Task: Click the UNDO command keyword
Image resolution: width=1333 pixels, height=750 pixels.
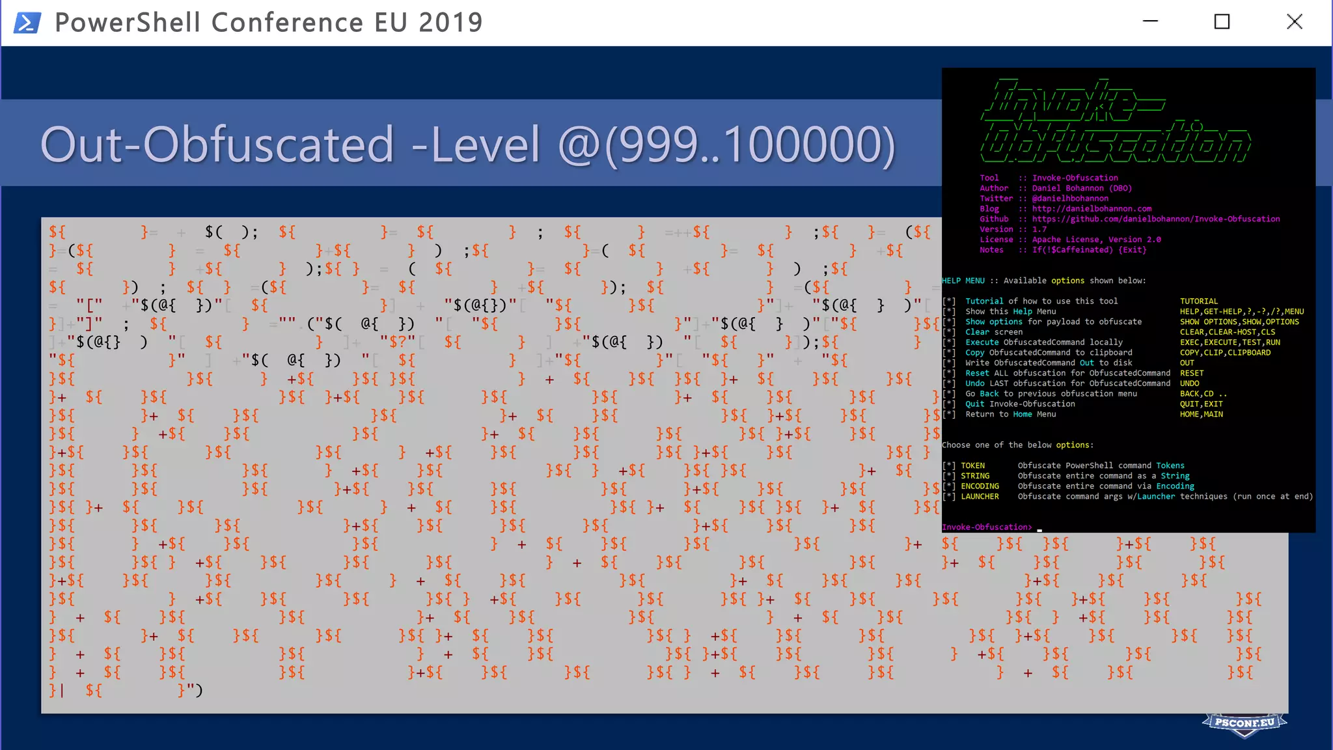Action: (1190, 383)
